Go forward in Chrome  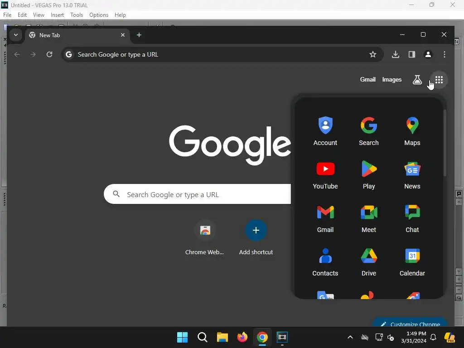coord(33,54)
